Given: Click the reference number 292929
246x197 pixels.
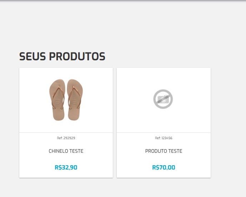Looking at the screenshot, I should [x=69, y=138].
